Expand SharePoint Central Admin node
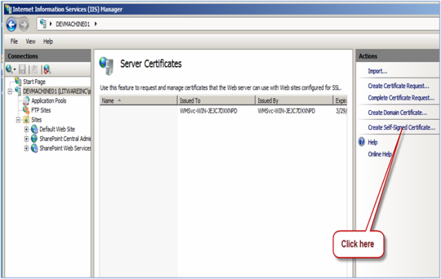 click(26, 139)
